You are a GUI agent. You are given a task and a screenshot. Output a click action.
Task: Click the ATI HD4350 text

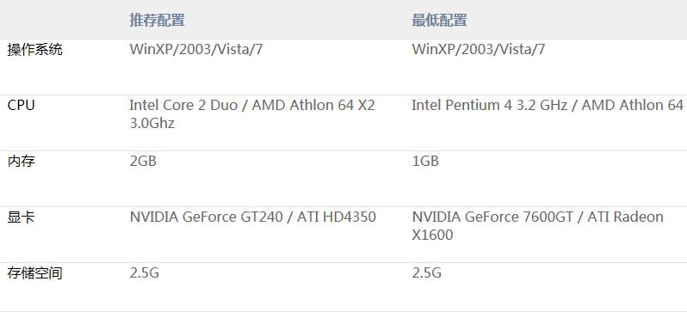(337, 217)
